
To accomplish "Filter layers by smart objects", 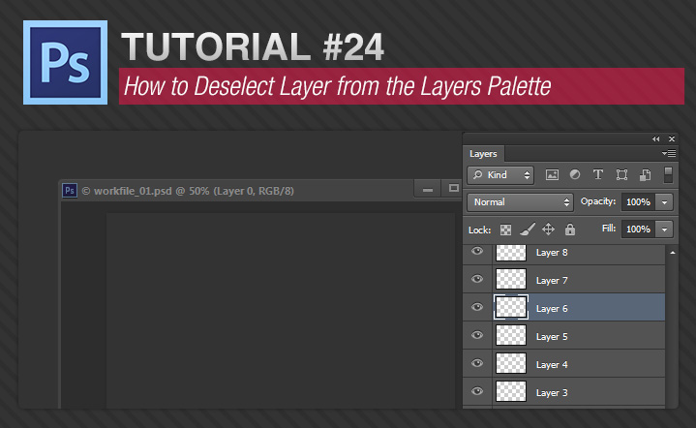I will (643, 175).
